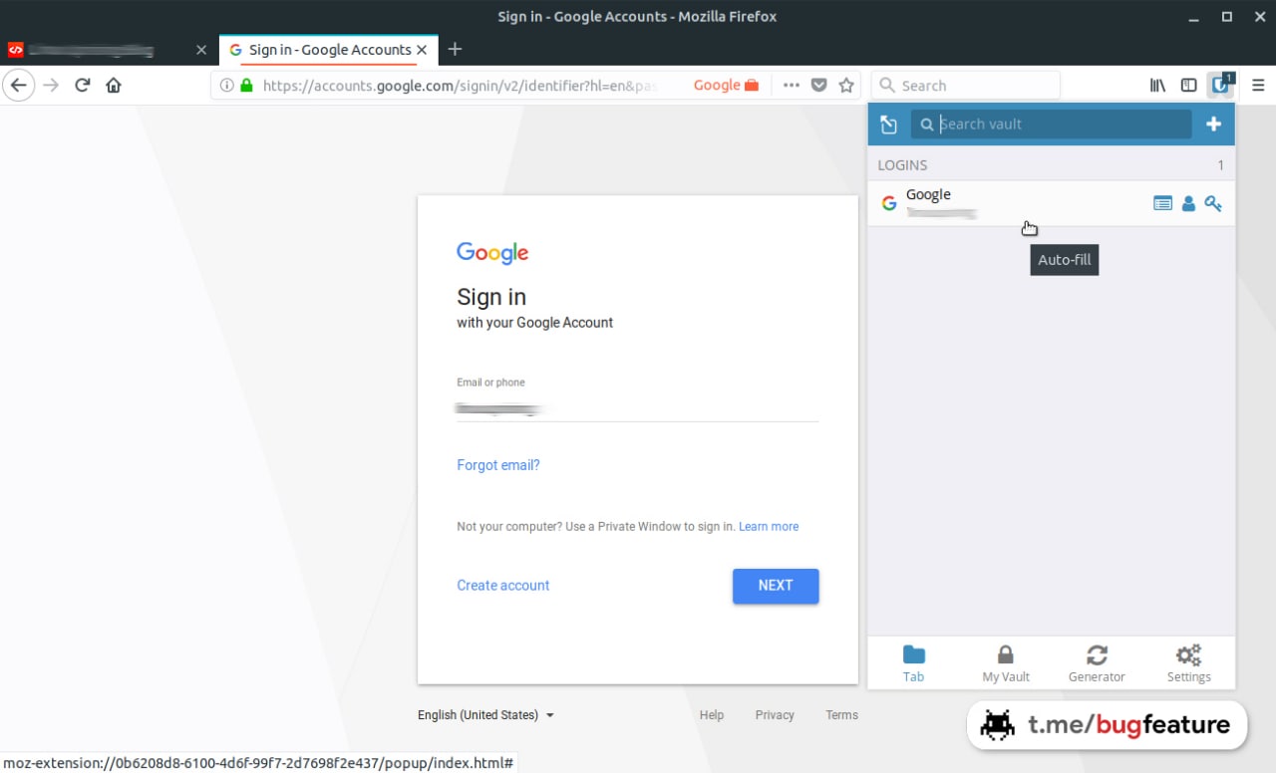Click the LOGINS section header text

(x=902, y=165)
